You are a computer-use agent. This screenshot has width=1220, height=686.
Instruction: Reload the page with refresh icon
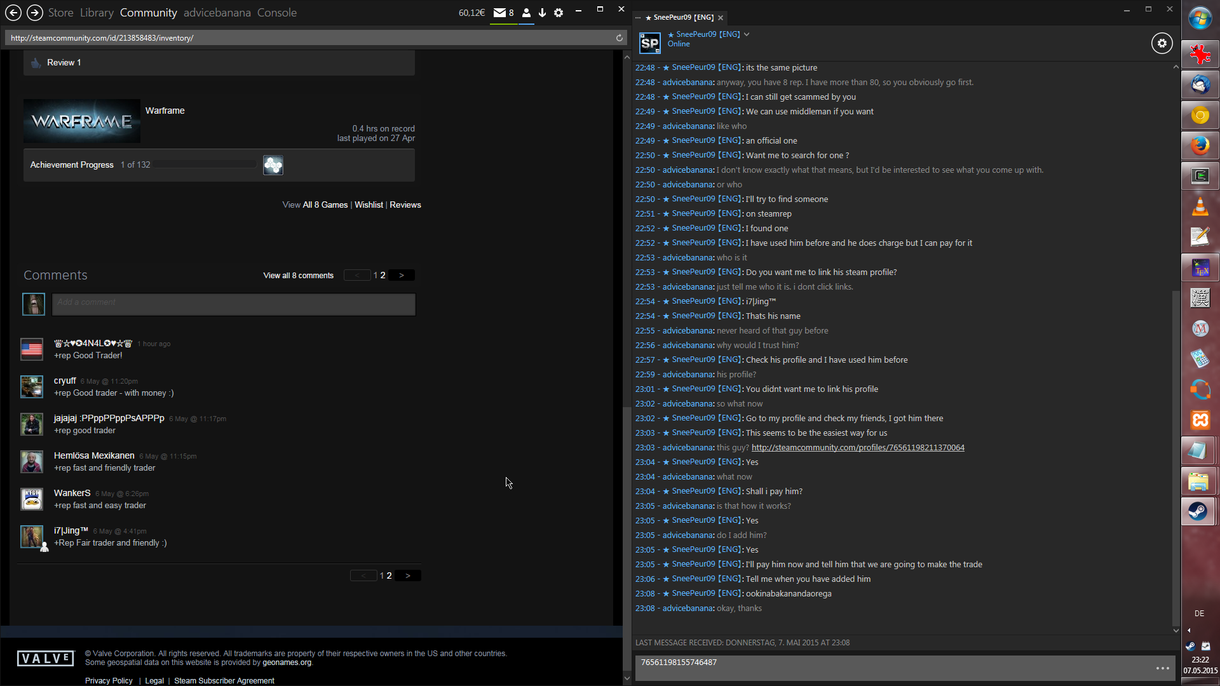(x=619, y=37)
